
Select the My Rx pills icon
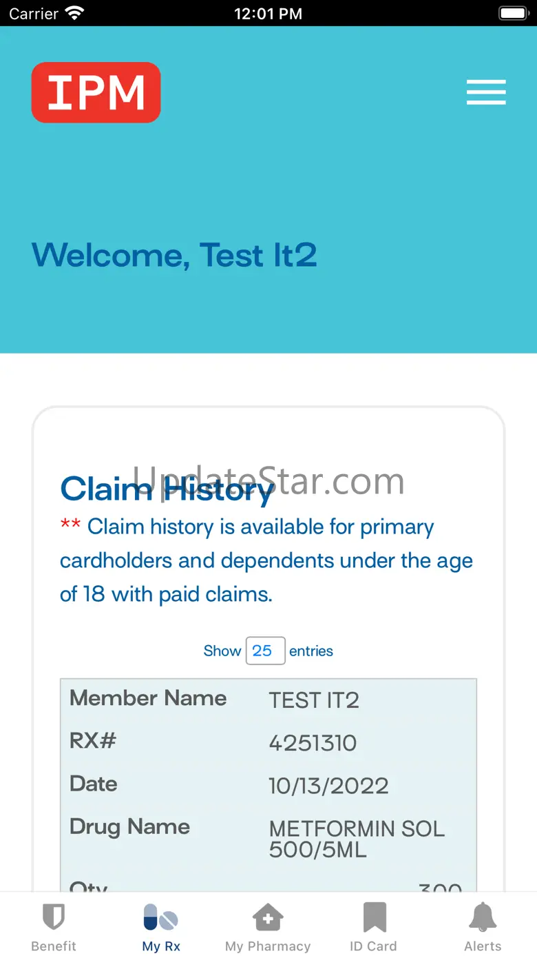pos(161,919)
